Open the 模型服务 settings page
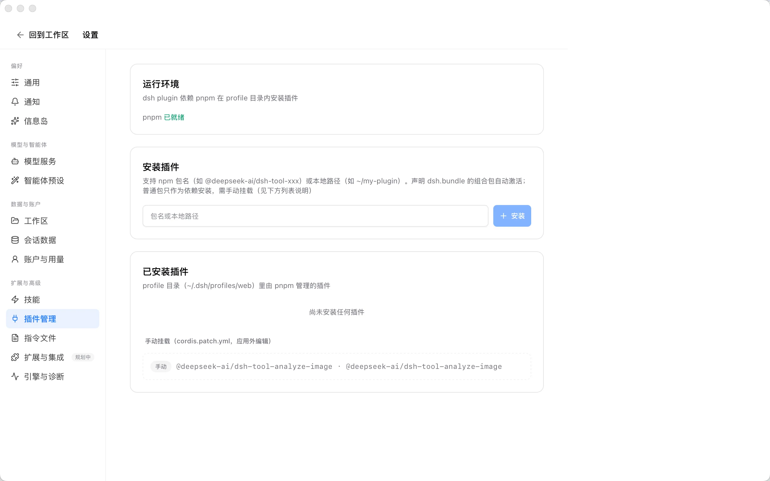The image size is (770, 481). point(53,162)
